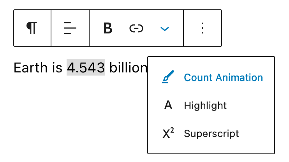Click the bold letter B button
The height and width of the screenshot is (162, 289).
coord(108,28)
